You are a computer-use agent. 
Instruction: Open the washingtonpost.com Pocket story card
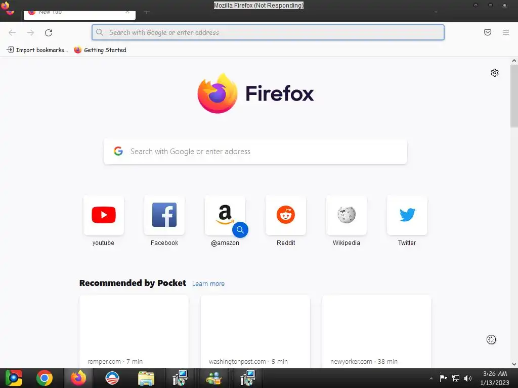pos(255,331)
